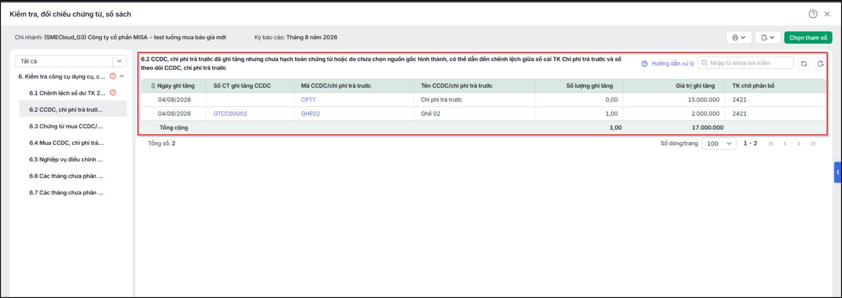Screen dimensions: 842x298
Task: Click the Chọn tham số button
Action: point(808,38)
